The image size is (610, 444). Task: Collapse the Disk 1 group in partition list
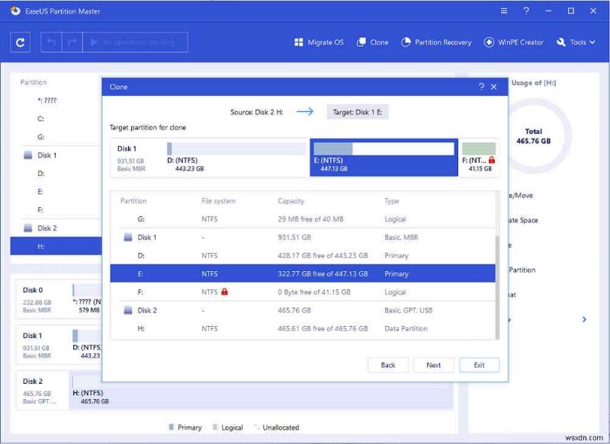26,155
